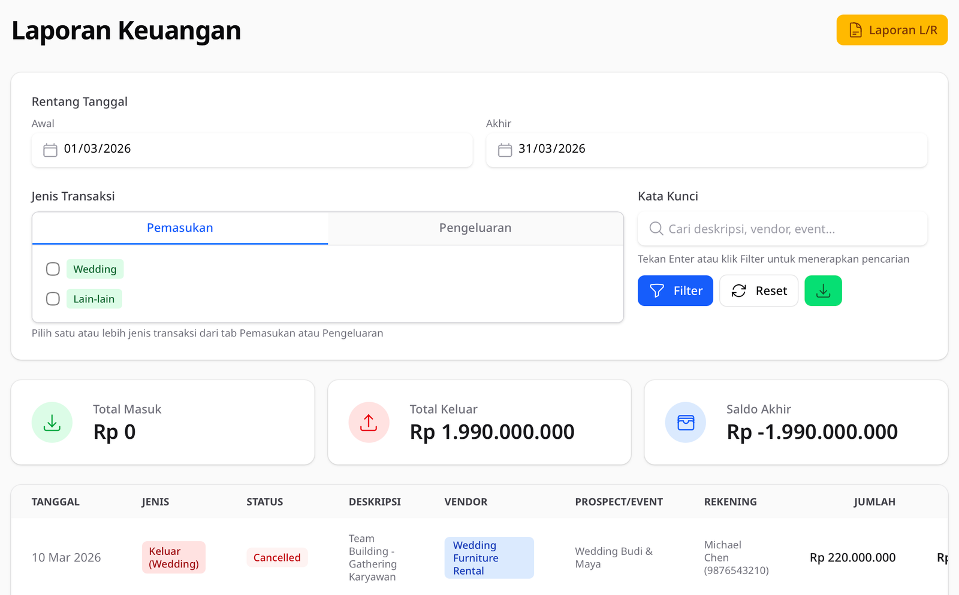Click the Keluar (Wedding) type badge

tap(174, 558)
